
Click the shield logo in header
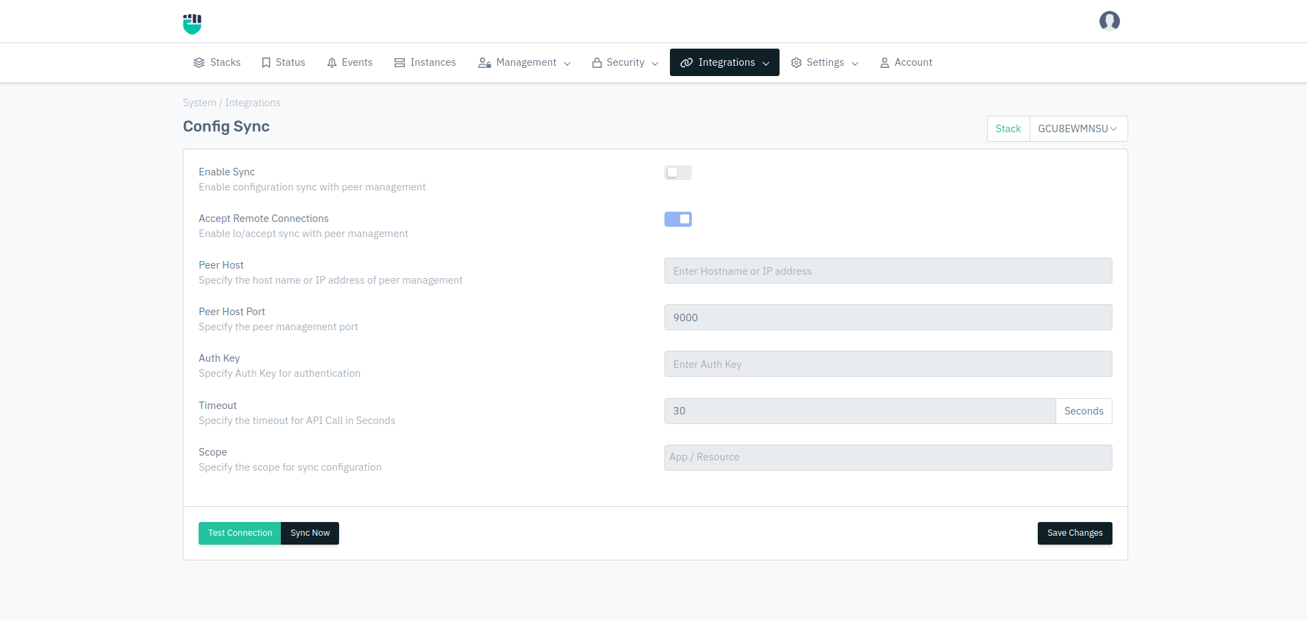(x=192, y=23)
